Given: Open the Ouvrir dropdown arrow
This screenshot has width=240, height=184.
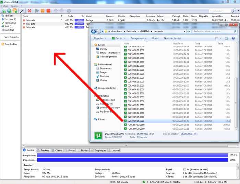Looking at the screenshot, I should [124, 38].
